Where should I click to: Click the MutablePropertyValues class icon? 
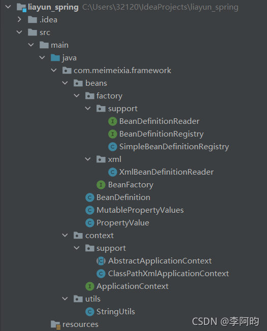click(x=90, y=210)
